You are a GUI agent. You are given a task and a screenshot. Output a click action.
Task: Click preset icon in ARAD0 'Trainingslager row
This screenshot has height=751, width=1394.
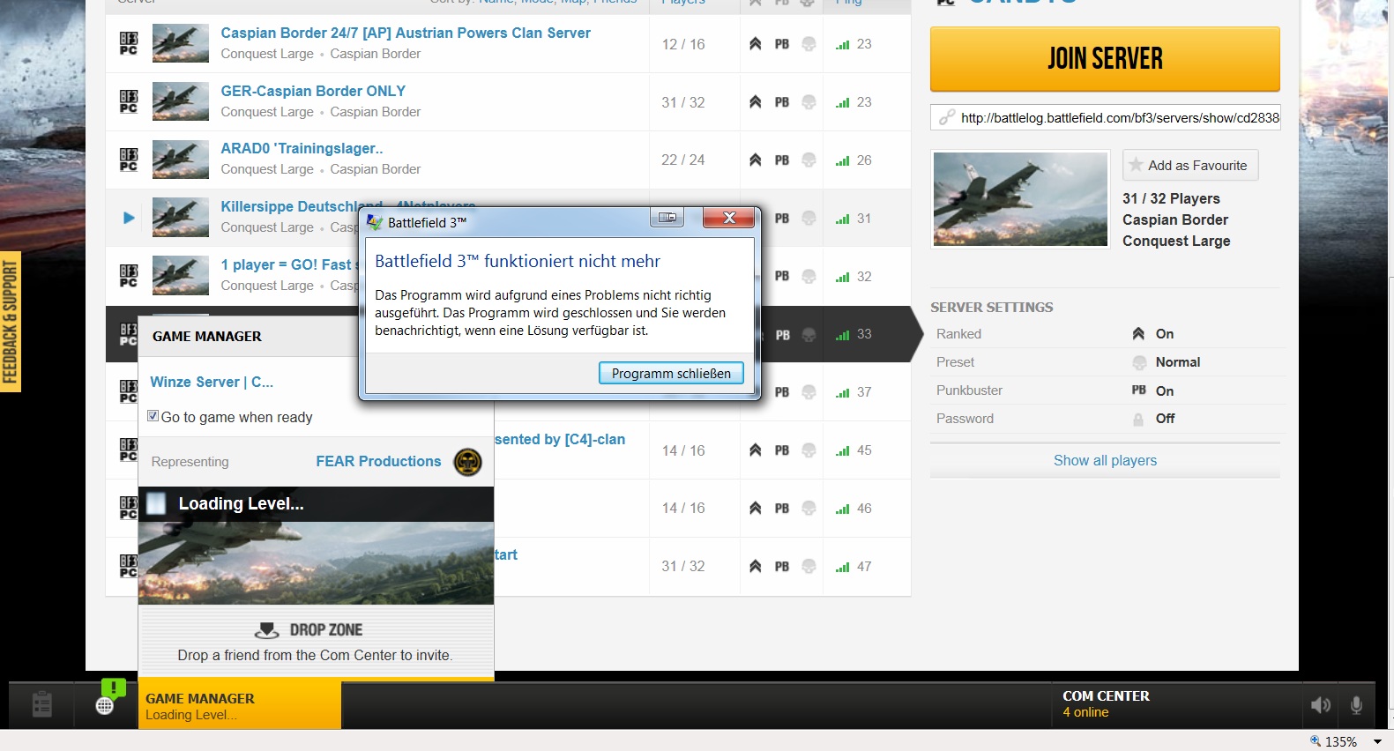(x=809, y=160)
